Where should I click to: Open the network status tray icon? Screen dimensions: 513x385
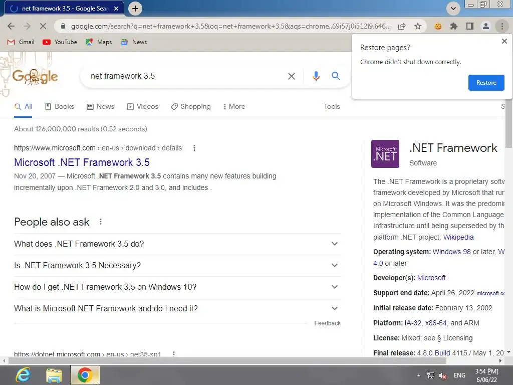(430, 375)
